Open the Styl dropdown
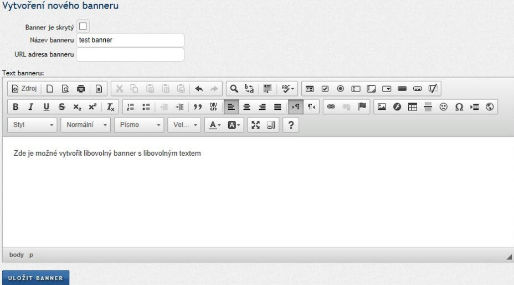This screenshot has width=514, height=285. 33,125
